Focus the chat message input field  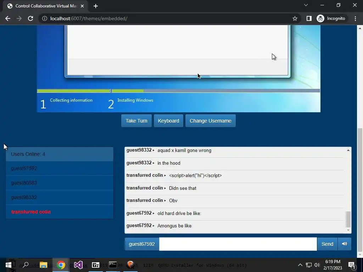[238, 244]
